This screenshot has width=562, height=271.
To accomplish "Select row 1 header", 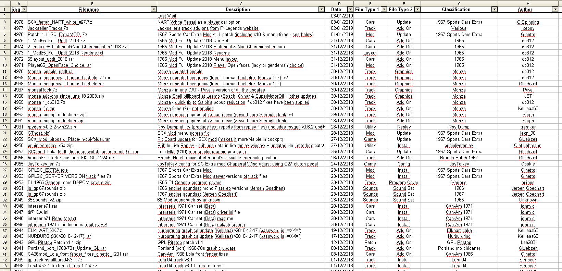I will (x=5, y=10).
